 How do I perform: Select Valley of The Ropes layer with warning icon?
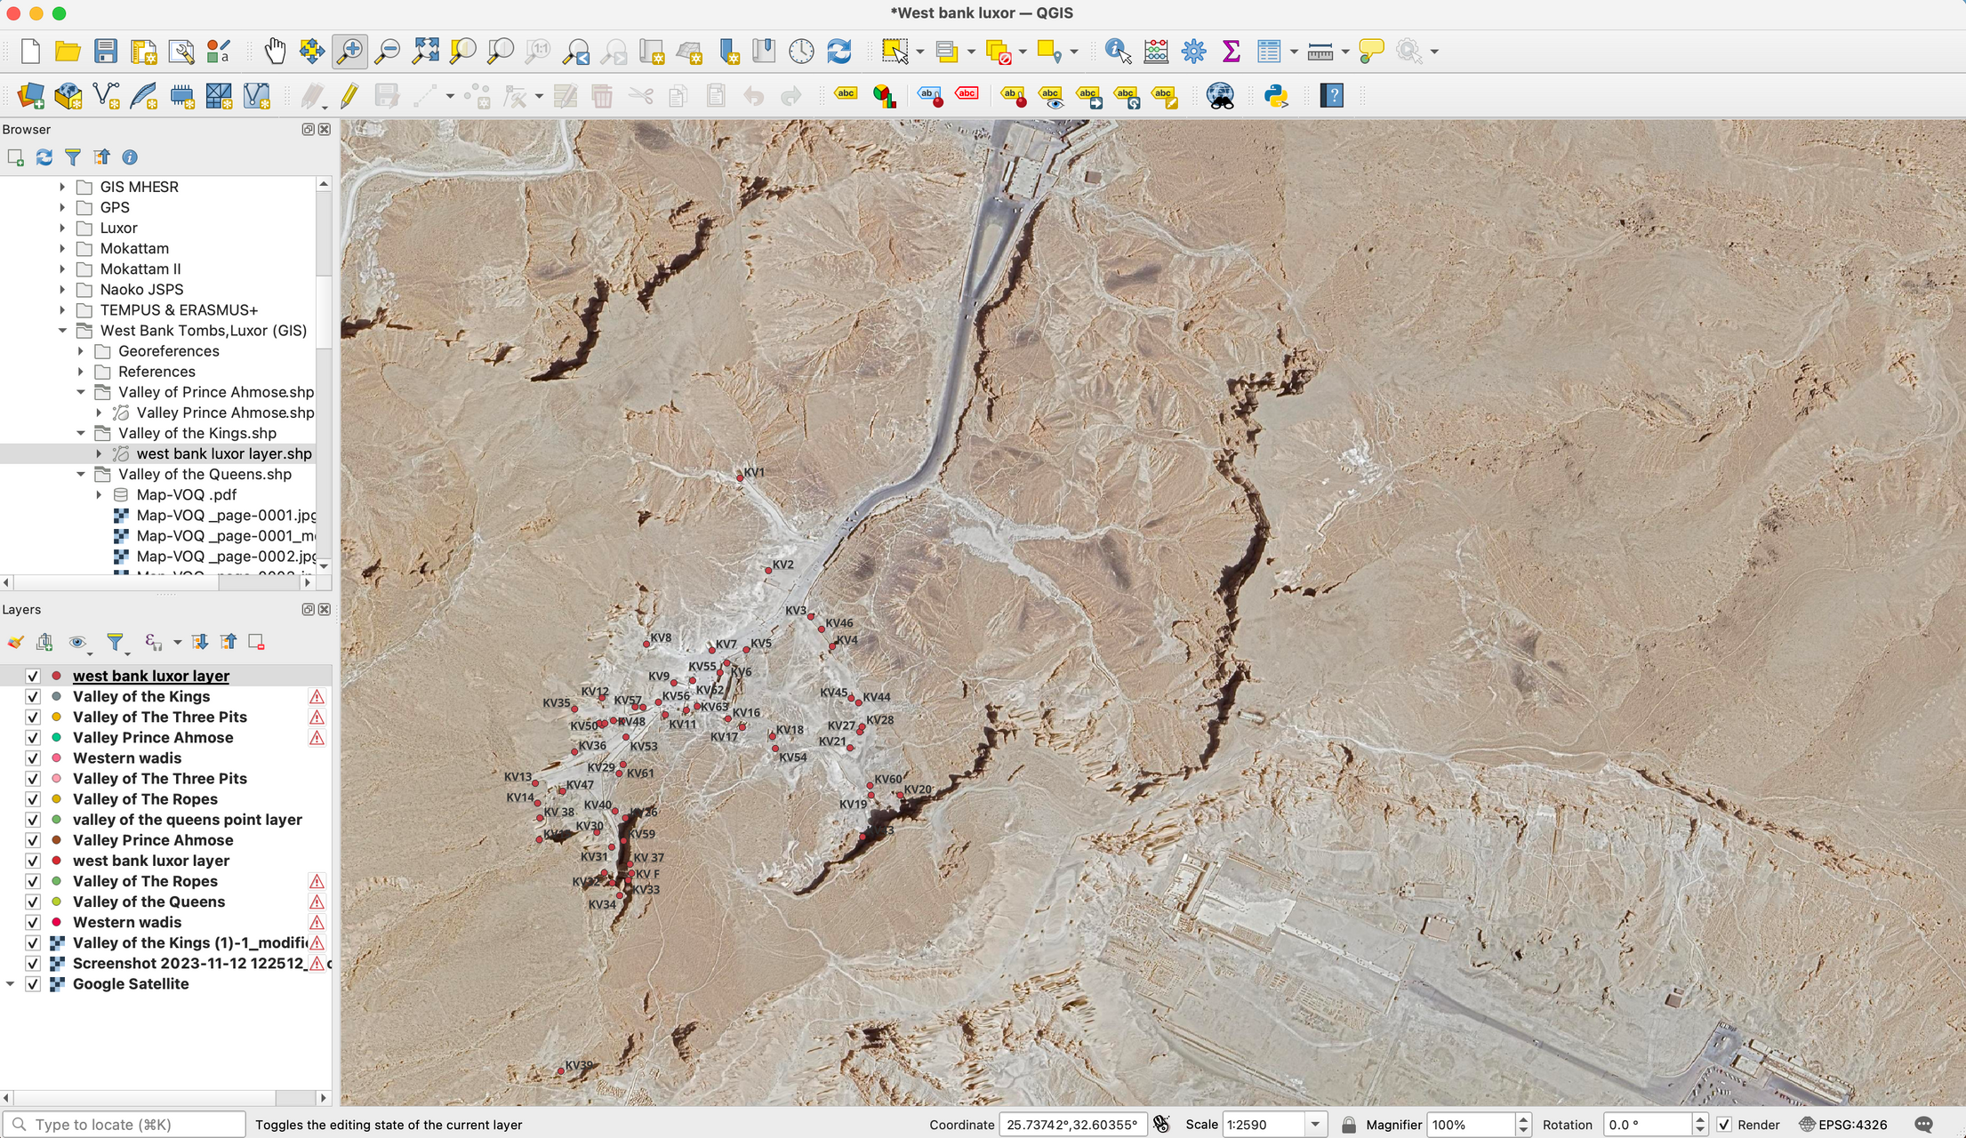tap(145, 881)
